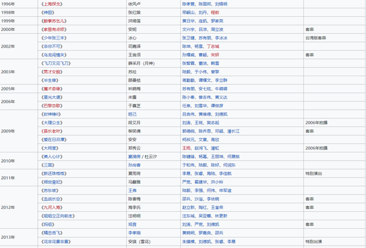Open the red link 《九河入海》
Image resolution: width=366 pixels, height=248 pixels.
click(51, 207)
